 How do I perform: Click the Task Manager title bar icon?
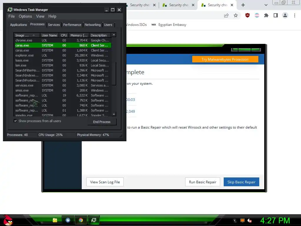(10, 10)
